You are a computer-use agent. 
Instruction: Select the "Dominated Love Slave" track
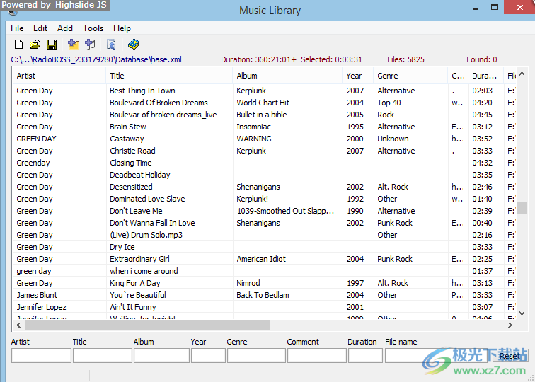click(265, 199)
